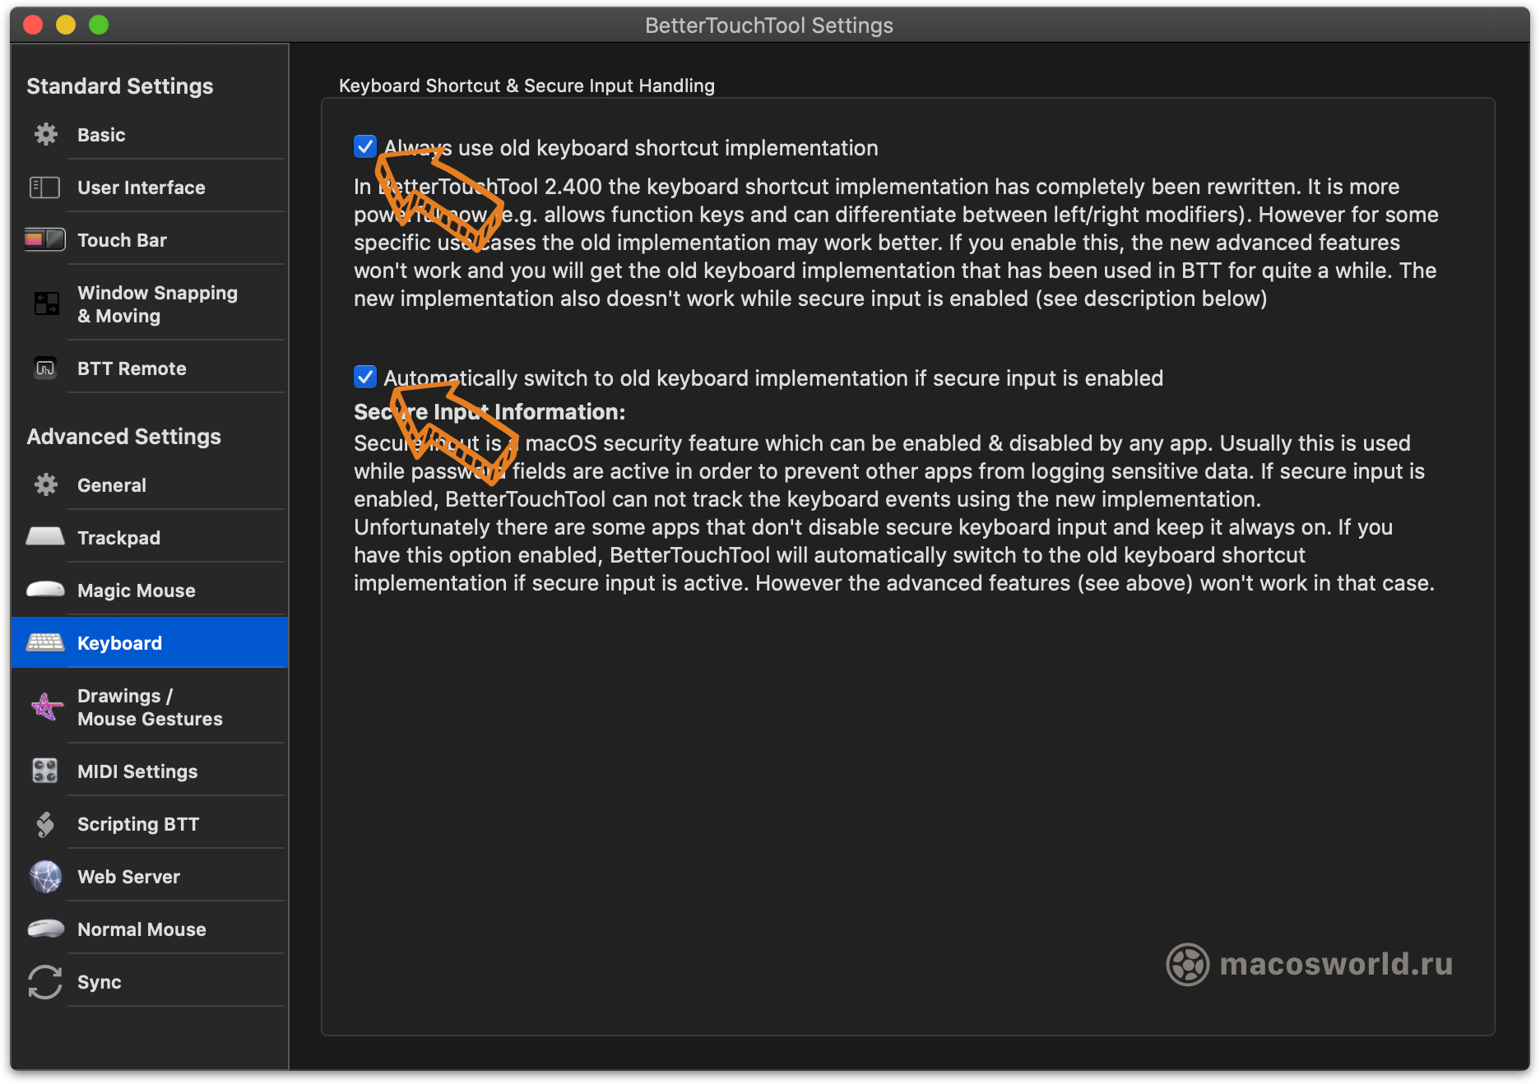The image size is (1540, 1084).
Task: Select the Keyboard sidebar entry
Action: tap(149, 643)
